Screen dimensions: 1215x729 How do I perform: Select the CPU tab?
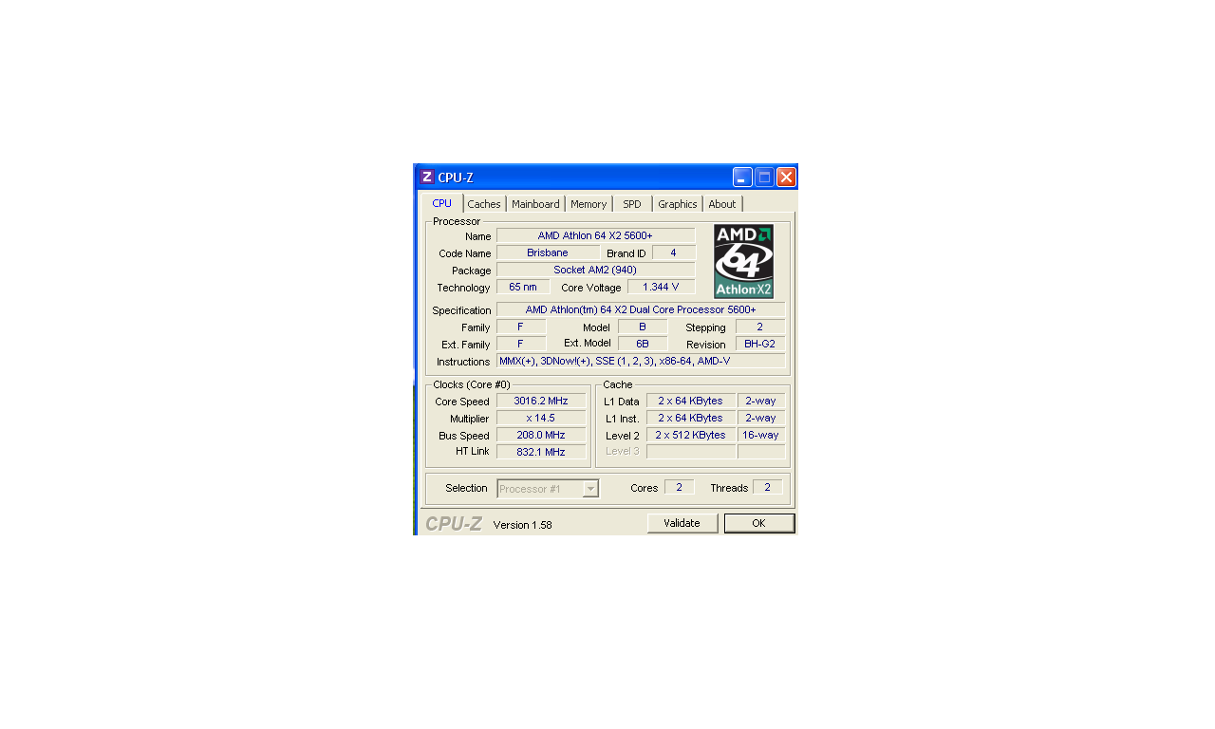click(442, 203)
